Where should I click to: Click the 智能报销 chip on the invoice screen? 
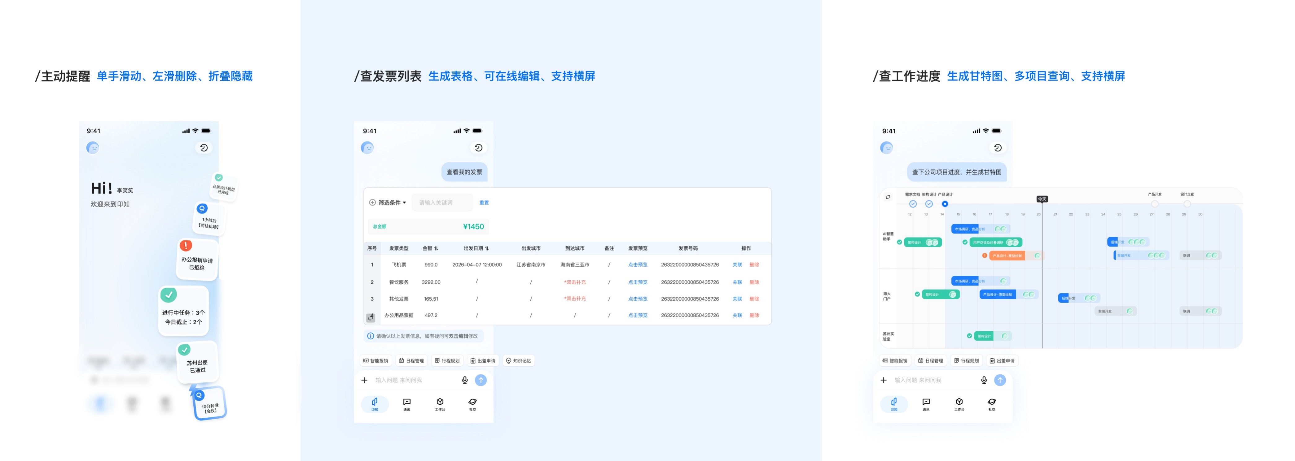click(x=375, y=360)
